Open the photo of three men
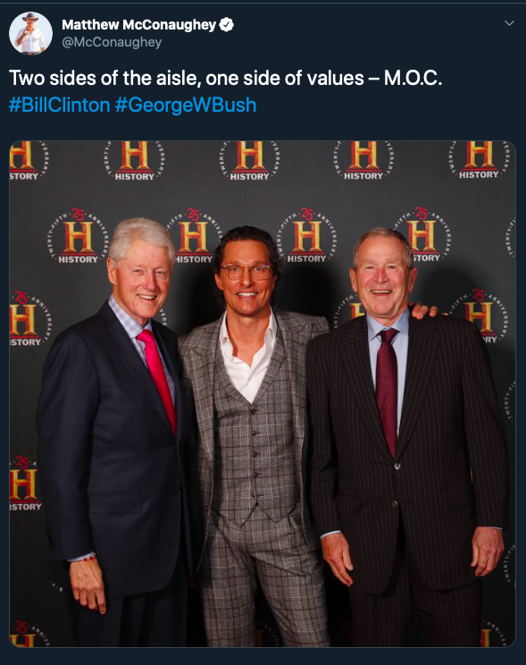Image resolution: width=526 pixels, height=665 pixels. [263, 394]
